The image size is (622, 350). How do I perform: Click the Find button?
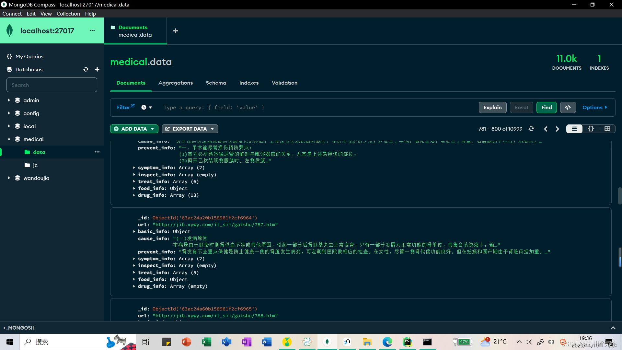(547, 107)
